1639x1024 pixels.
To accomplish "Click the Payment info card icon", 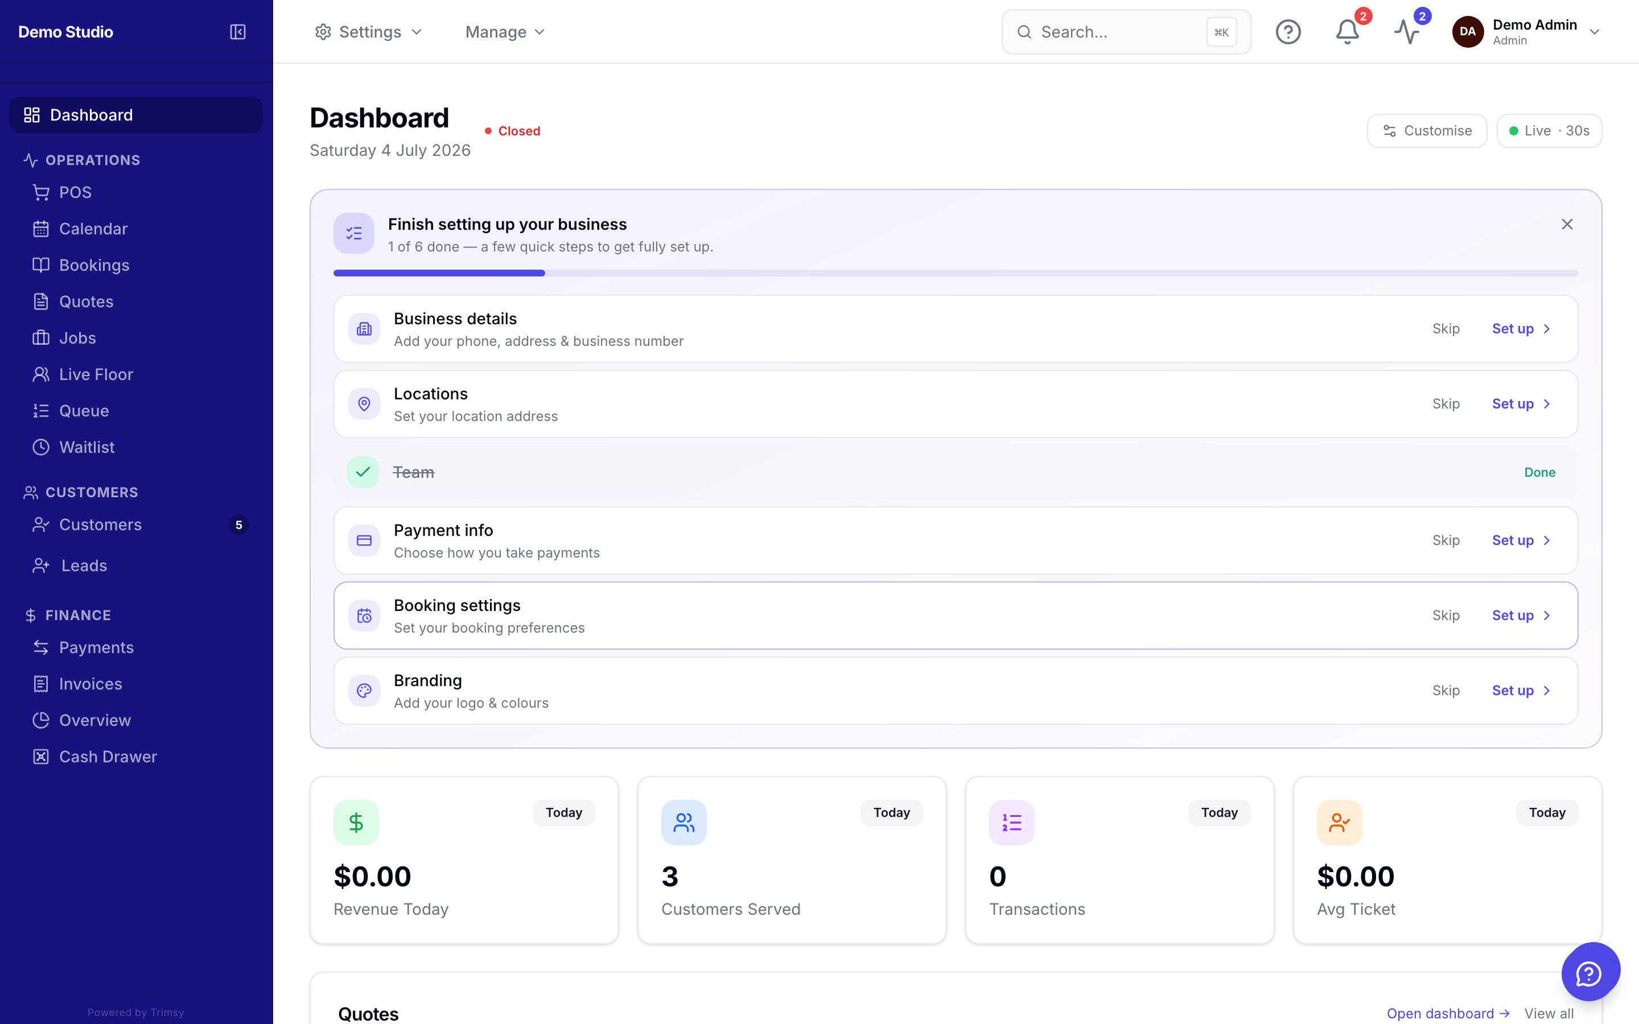I will [364, 540].
